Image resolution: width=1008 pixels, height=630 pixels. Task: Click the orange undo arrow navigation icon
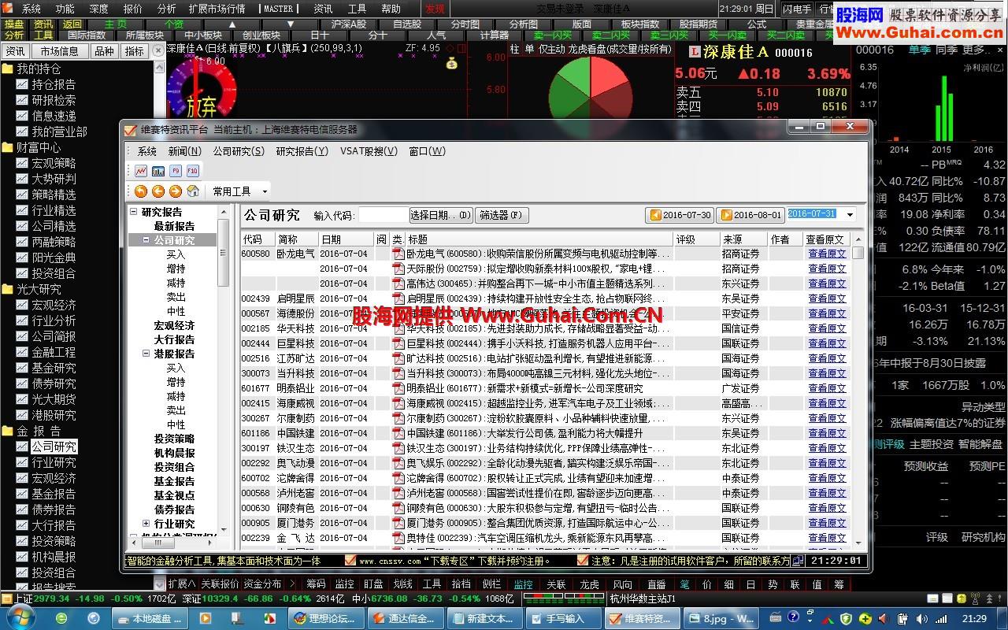[x=141, y=191]
